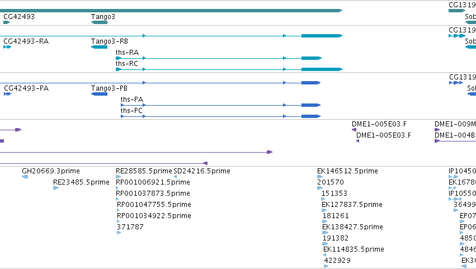Click the 422929 feature marker

click(326, 266)
